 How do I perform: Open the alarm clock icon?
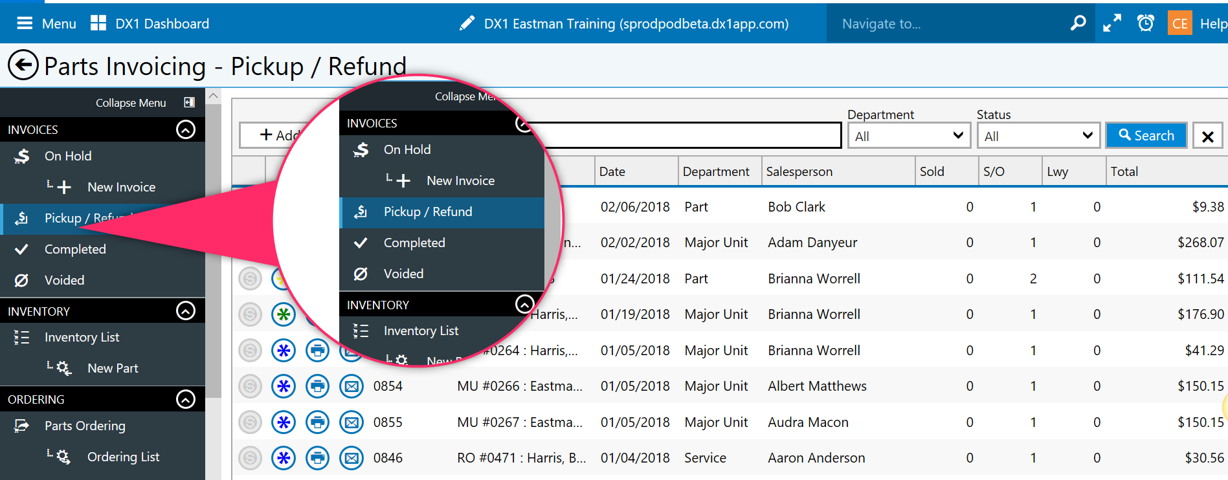coord(1146,23)
